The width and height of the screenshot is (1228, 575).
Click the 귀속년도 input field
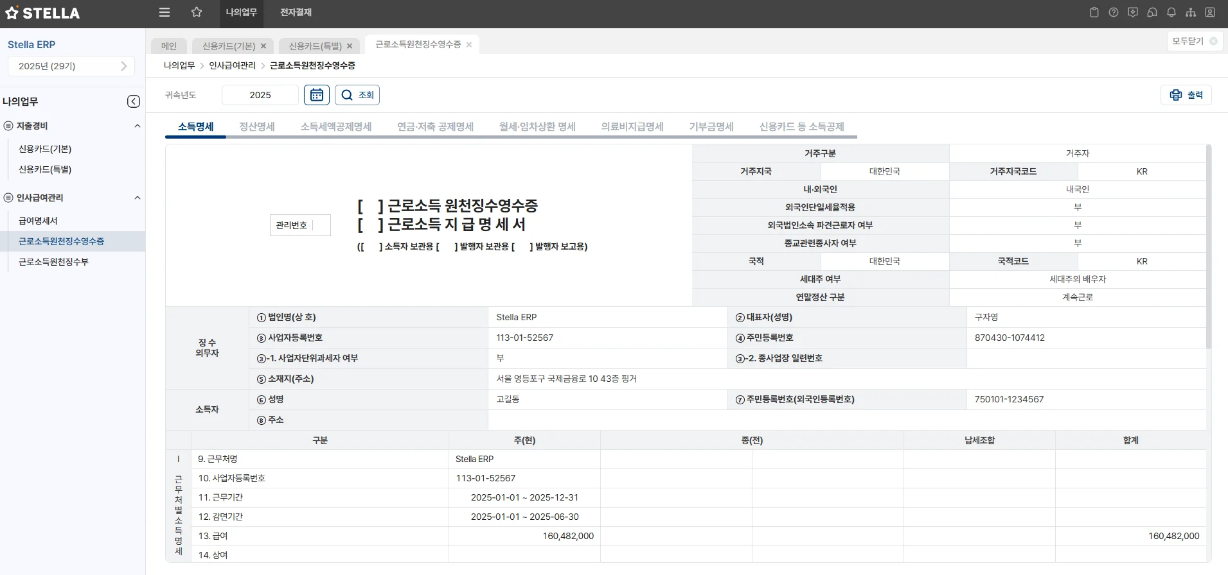(260, 95)
